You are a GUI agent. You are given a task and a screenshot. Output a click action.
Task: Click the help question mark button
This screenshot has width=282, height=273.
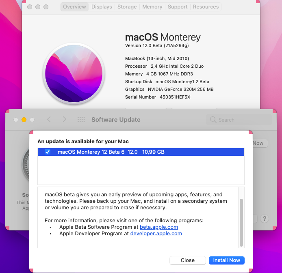click(265, 219)
